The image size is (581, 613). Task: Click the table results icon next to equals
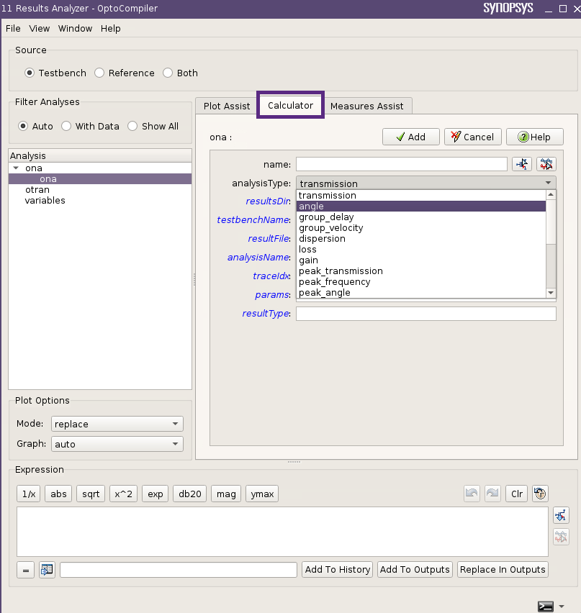(x=47, y=570)
